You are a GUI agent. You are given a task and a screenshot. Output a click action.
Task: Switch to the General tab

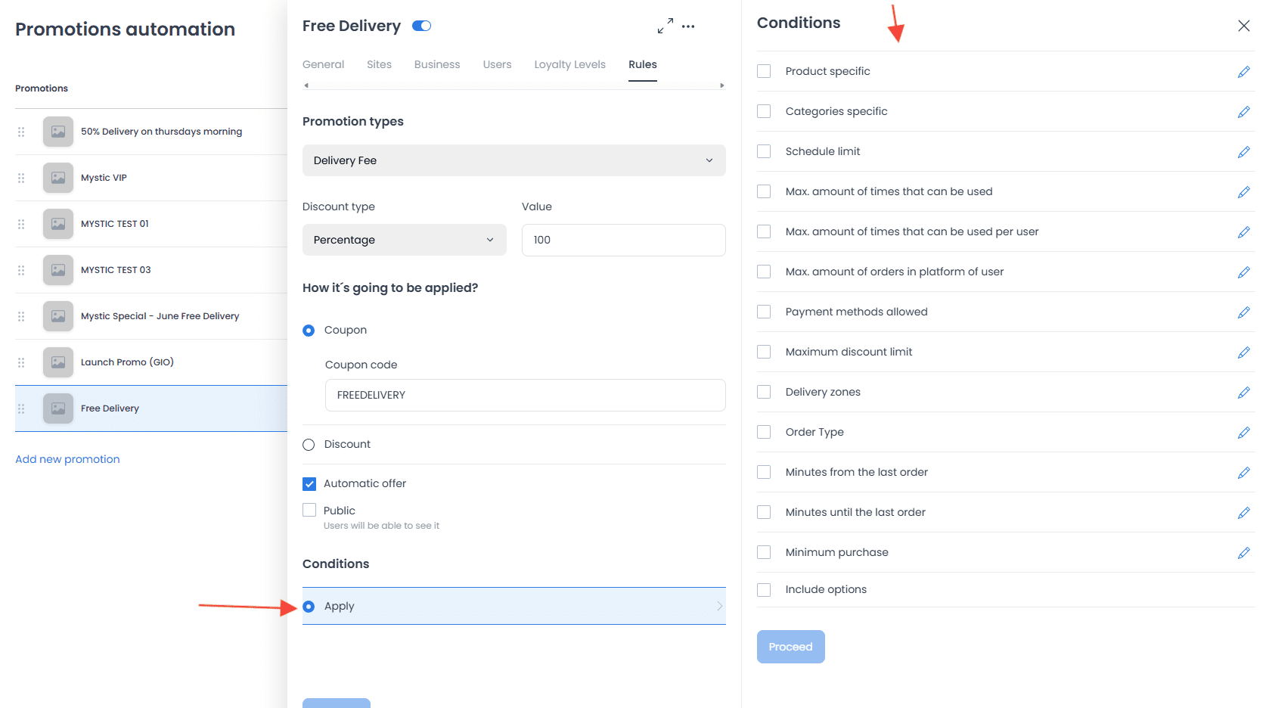point(323,64)
